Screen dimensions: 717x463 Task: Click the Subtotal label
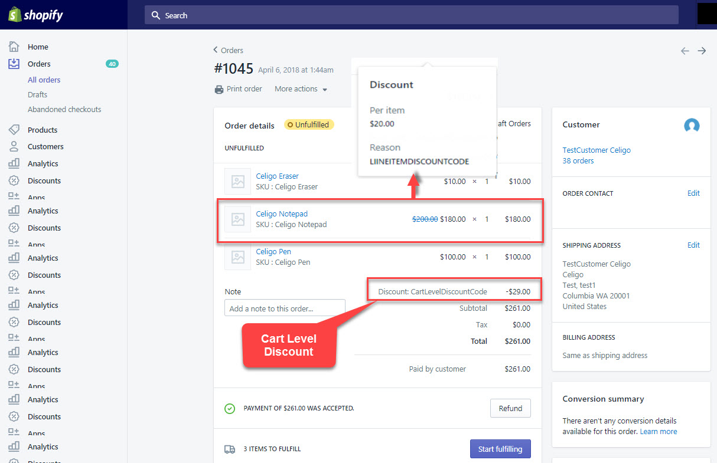click(473, 308)
